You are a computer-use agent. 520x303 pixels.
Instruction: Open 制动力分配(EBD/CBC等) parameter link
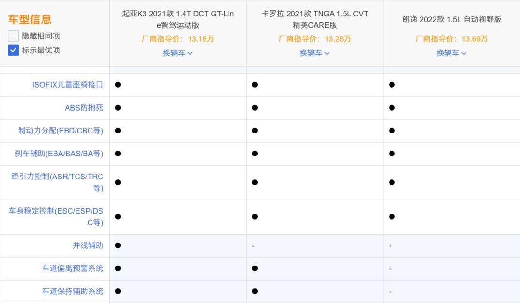point(61,131)
